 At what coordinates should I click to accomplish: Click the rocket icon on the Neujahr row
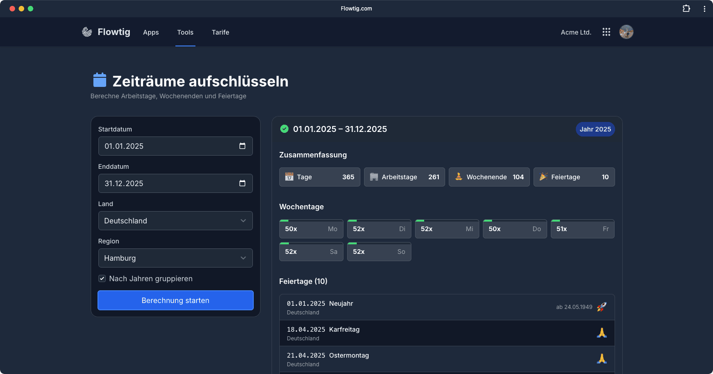click(602, 307)
